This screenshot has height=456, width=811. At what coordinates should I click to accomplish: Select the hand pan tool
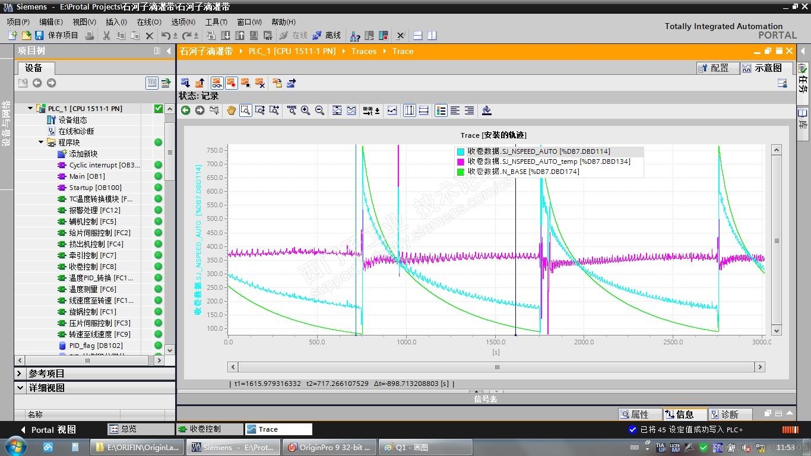pos(231,110)
